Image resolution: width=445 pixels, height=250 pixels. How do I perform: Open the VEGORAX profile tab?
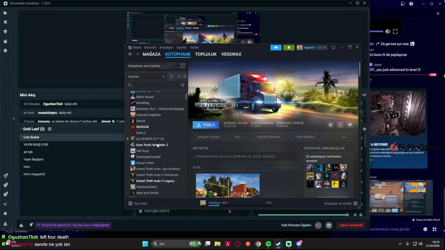(231, 54)
